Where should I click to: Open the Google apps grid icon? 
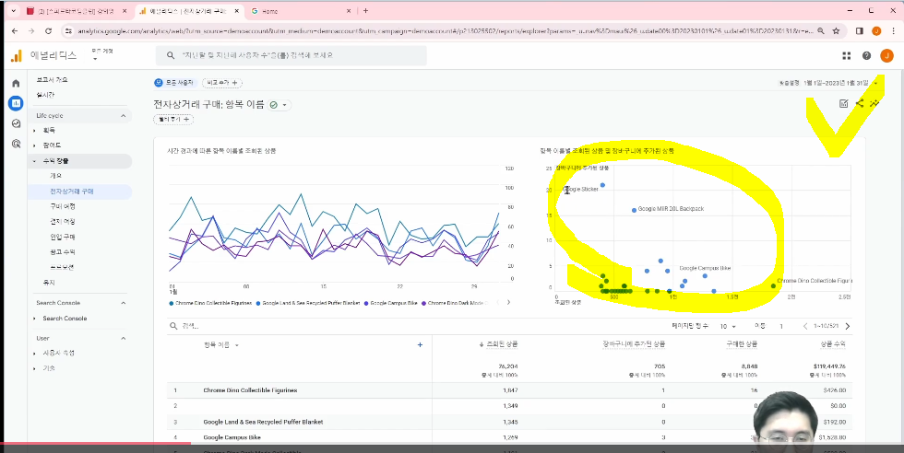point(847,55)
